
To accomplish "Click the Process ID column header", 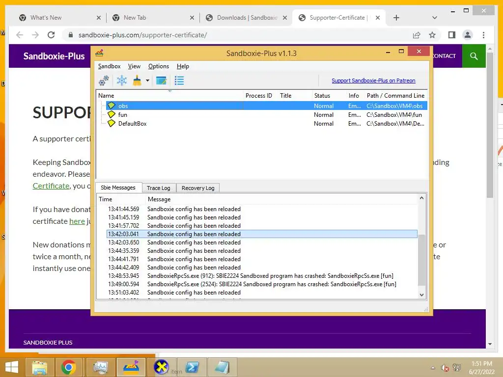I will point(258,96).
